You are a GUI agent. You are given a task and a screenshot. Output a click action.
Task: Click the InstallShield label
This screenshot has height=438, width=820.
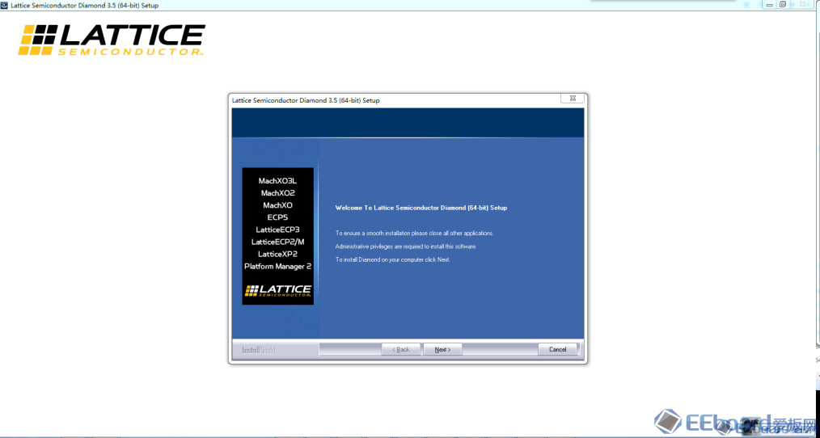click(259, 350)
